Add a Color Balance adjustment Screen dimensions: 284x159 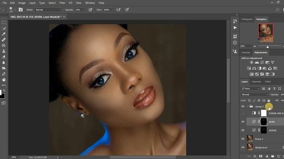(x=254, y=68)
